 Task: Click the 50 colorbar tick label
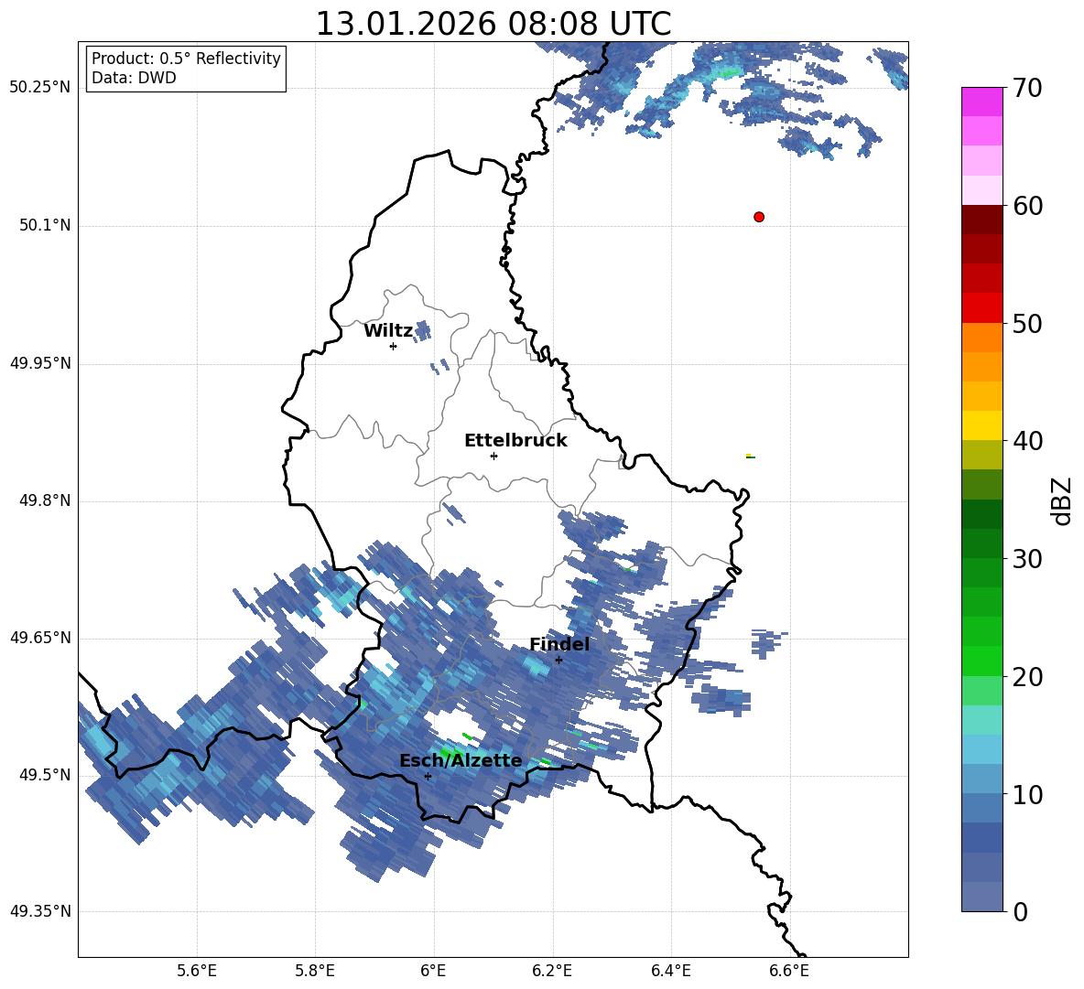(1026, 324)
